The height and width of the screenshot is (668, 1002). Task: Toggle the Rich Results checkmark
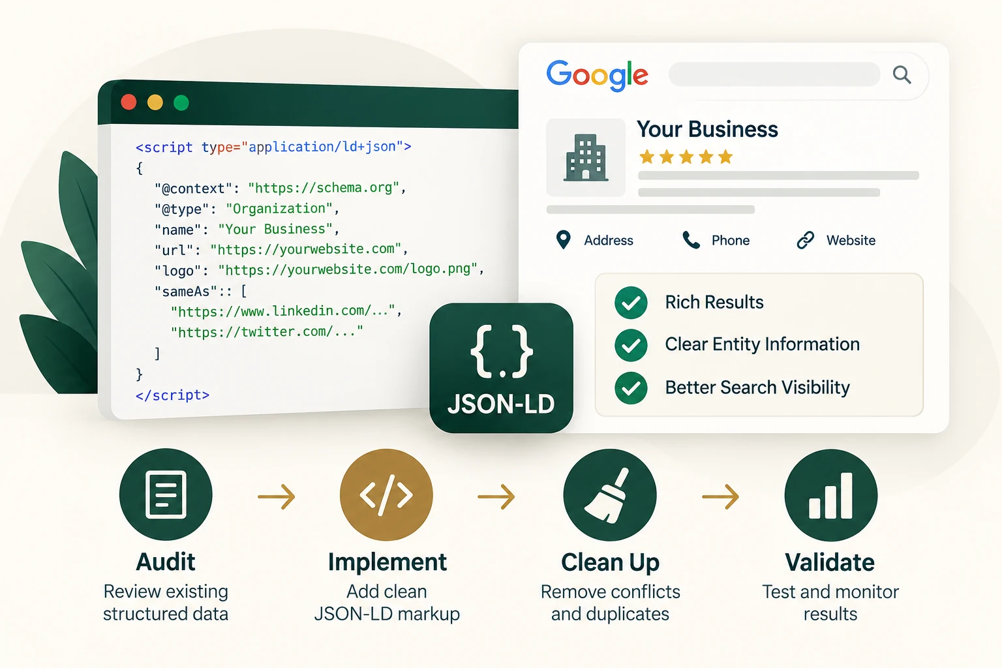pyautogui.click(x=631, y=303)
